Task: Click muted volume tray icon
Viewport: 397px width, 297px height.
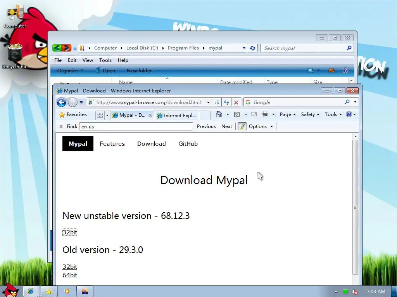Action: point(355,292)
